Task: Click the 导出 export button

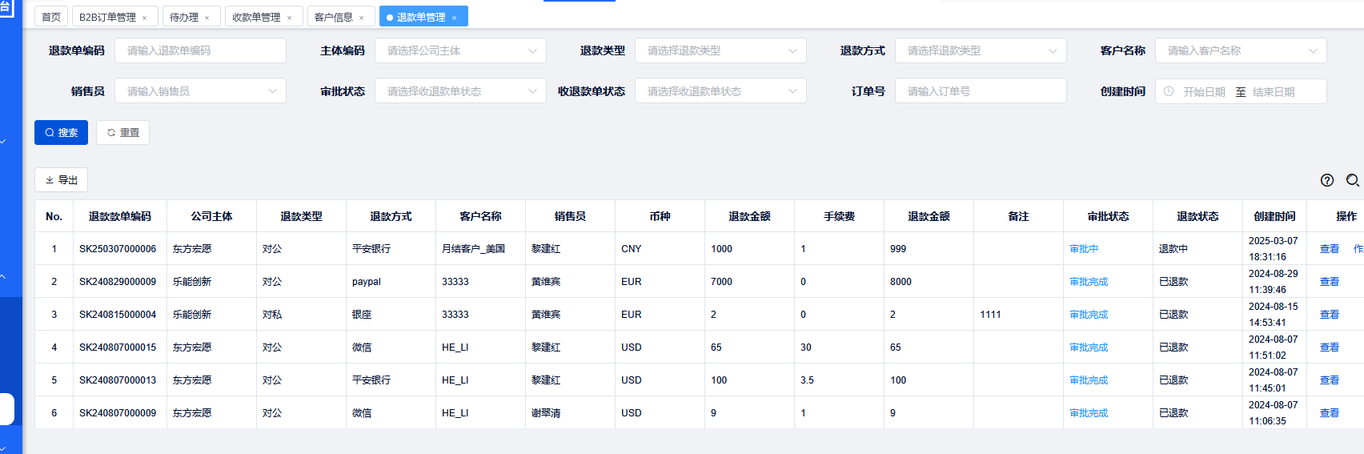Action: coord(61,180)
